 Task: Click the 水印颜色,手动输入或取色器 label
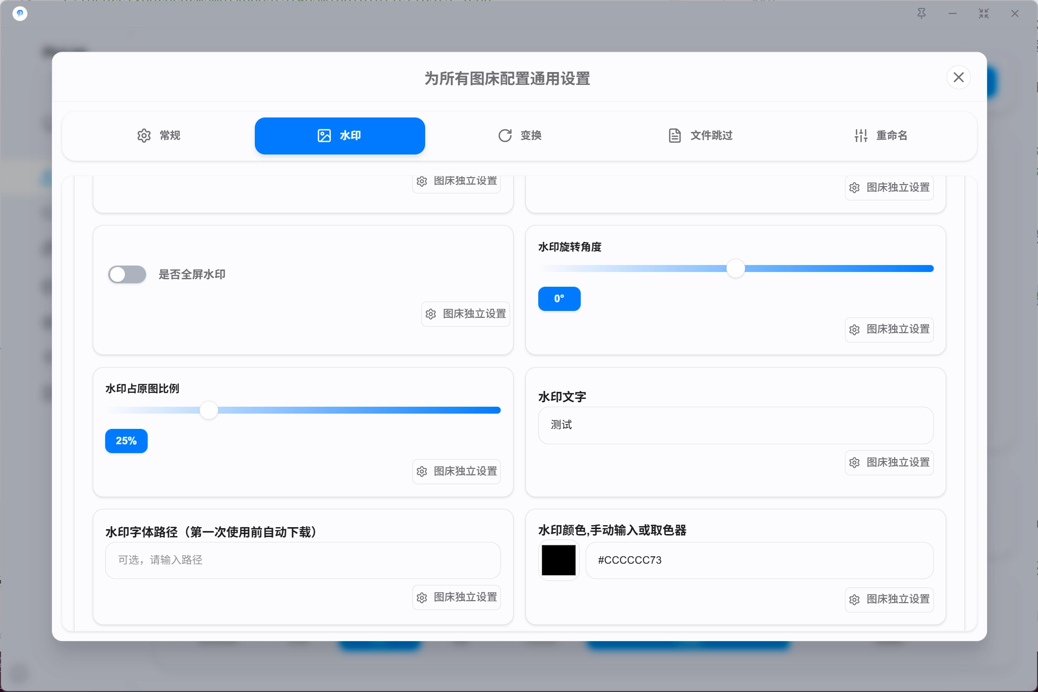612,530
